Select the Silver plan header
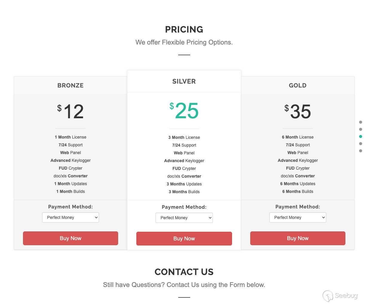Viewport: 366px width, 304px height. pos(184,82)
